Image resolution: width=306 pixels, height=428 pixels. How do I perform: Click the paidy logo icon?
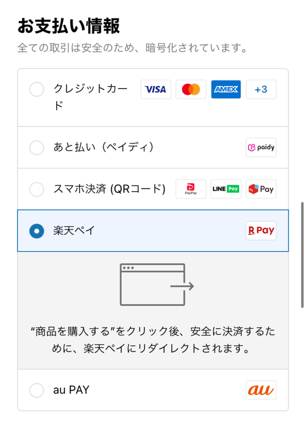[261, 147]
